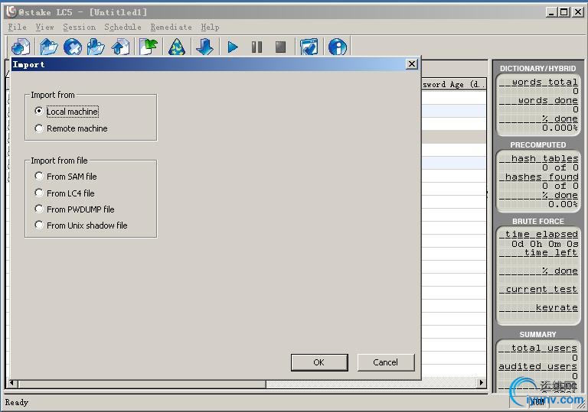
Task: Start auditing with the play icon
Action: pos(233,47)
